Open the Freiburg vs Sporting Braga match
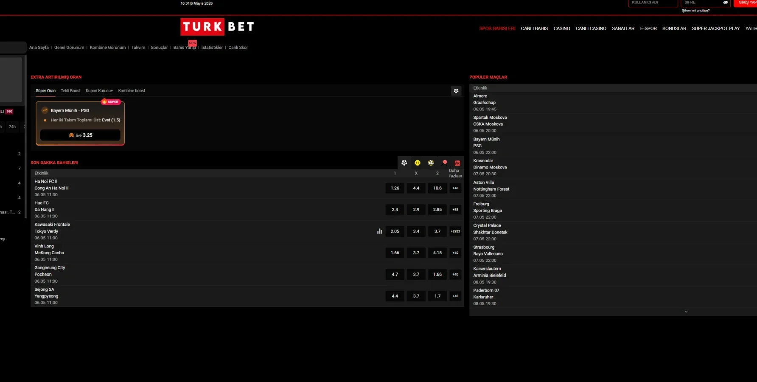 [613, 211]
